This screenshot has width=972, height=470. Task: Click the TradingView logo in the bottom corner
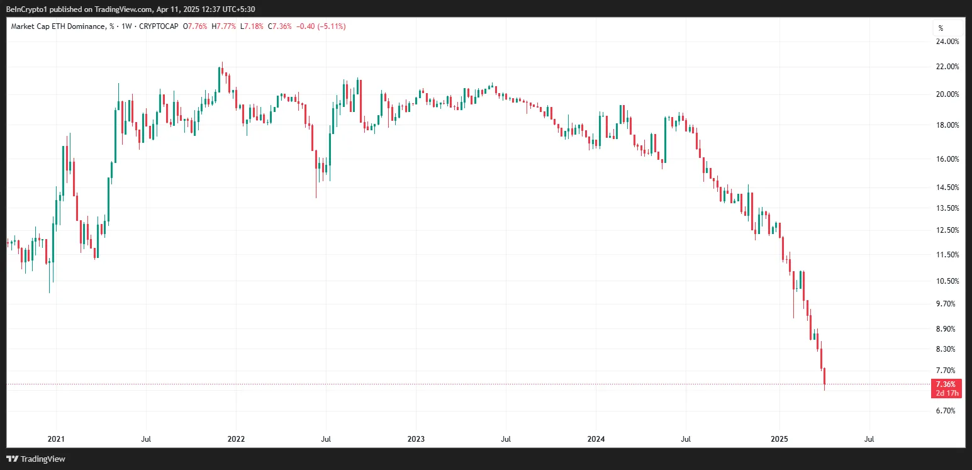(x=36, y=459)
